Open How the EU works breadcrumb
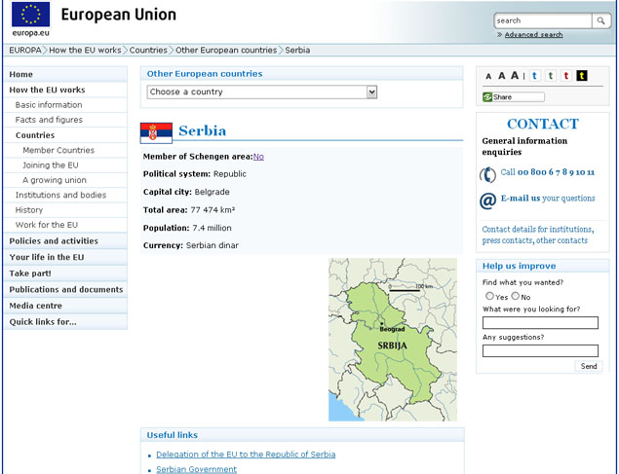Viewport: 619px width, 474px height. [x=85, y=50]
